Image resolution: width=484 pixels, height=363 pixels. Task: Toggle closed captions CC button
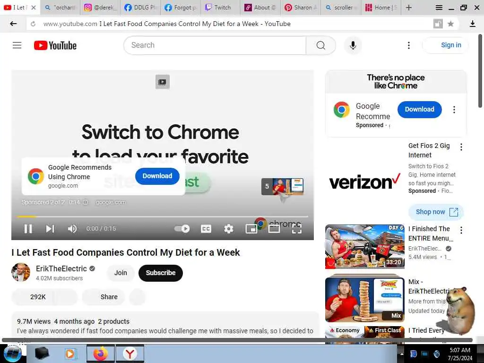click(206, 229)
